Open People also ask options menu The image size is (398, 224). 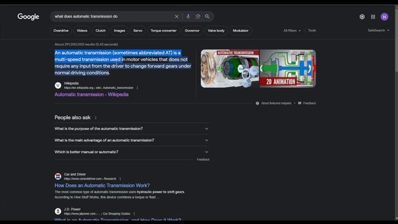tap(96, 118)
